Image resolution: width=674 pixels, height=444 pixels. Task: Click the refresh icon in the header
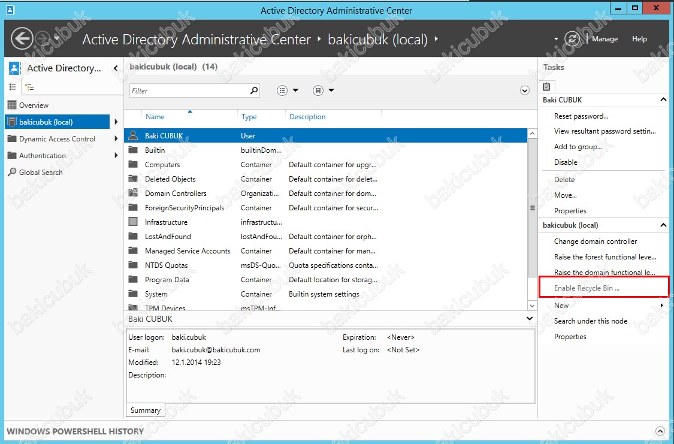(572, 39)
